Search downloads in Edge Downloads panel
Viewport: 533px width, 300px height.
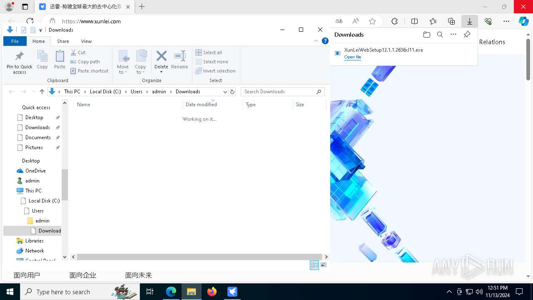point(440,35)
